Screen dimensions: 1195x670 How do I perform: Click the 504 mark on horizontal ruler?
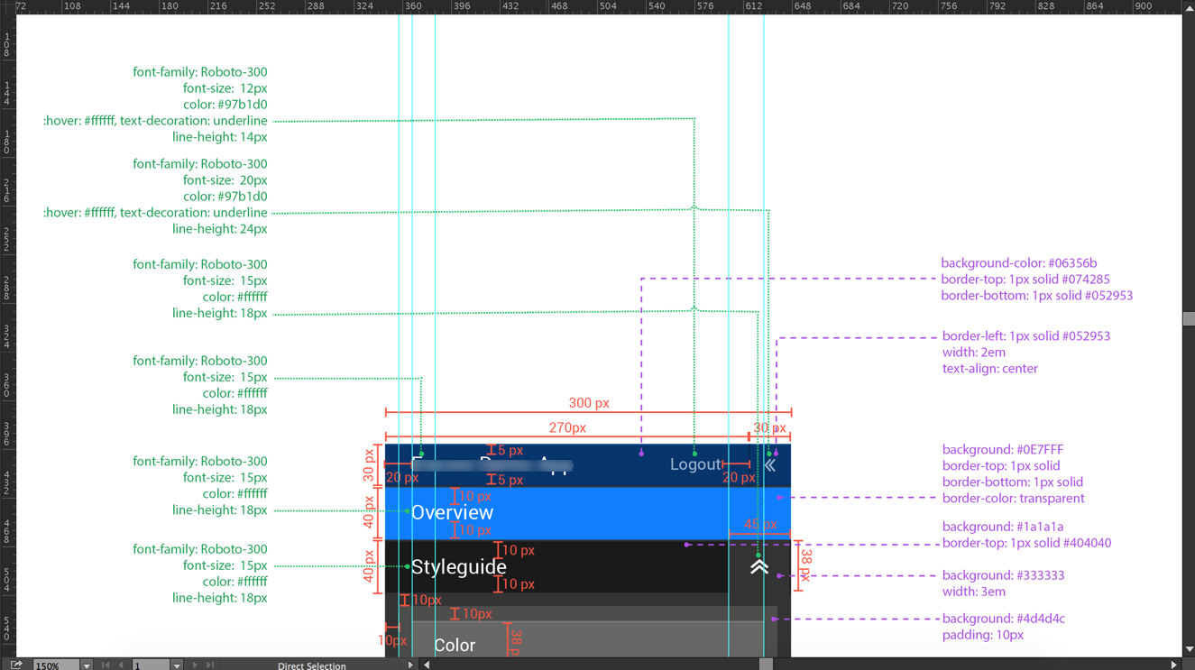pyautogui.click(x=607, y=6)
